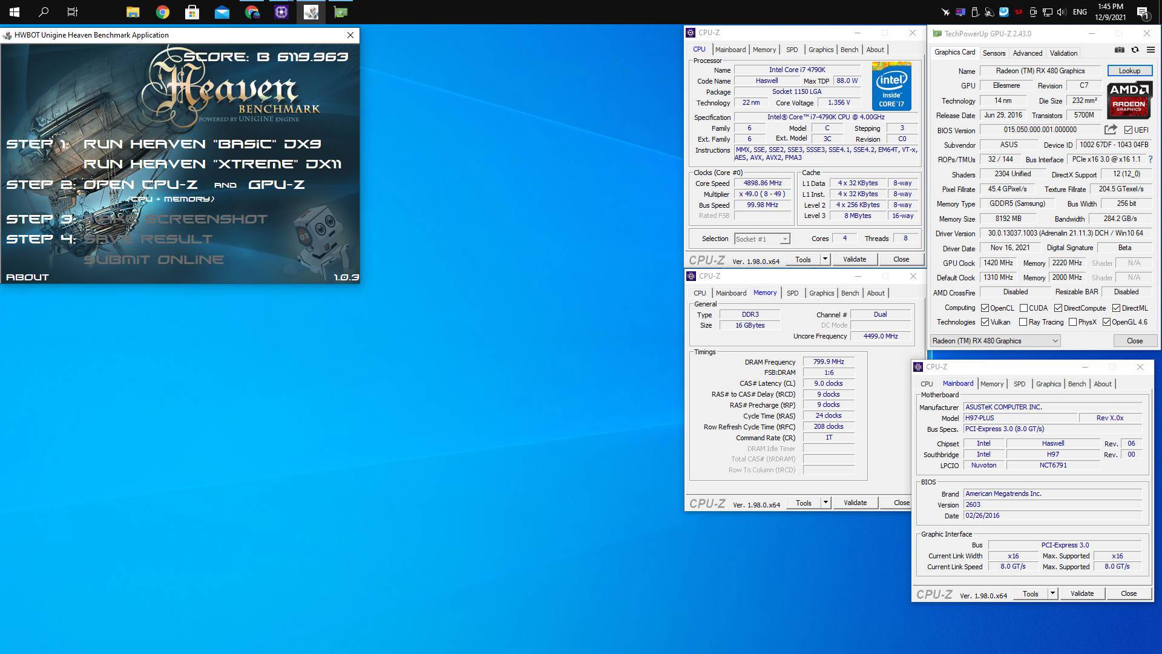Screen dimensions: 1162x654
Task: Toggle the Vulkan checkbox
Action: coord(985,322)
